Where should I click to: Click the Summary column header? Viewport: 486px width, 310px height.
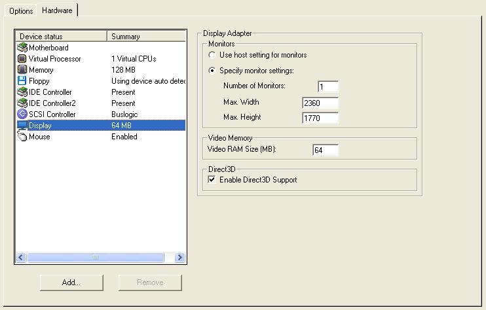(x=147, y=37)
